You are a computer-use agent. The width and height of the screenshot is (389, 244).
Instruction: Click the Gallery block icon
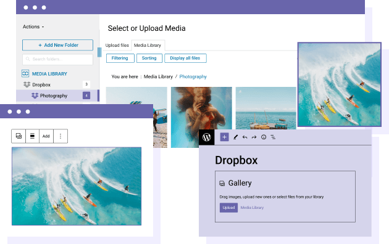(222, 184)
